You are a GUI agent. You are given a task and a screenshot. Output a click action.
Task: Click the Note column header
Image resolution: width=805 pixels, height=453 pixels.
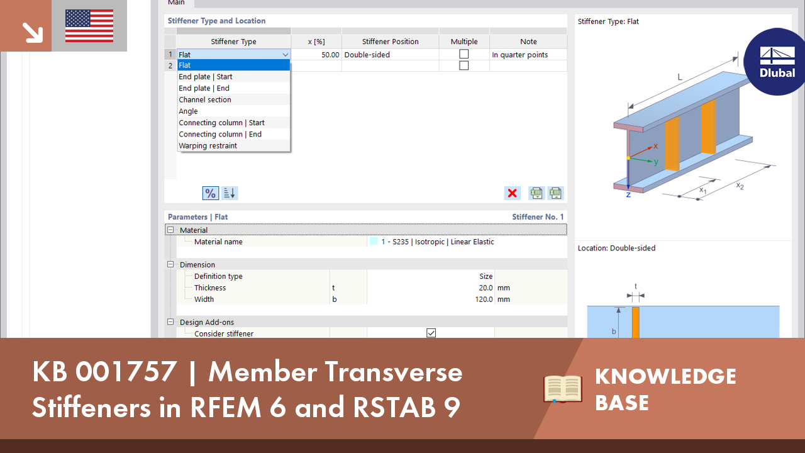click(x=528, y=42)
